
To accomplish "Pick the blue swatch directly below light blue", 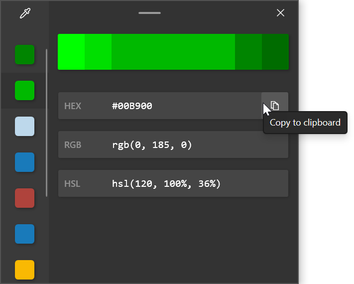I will 24,162.
